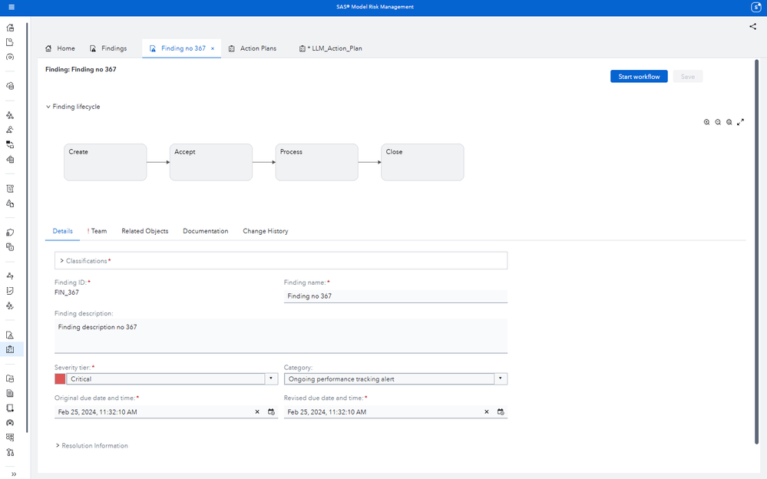Collapse the Finding lifecycle section
767x479 pixels.
pyautogui.click(x=48, y=107)
